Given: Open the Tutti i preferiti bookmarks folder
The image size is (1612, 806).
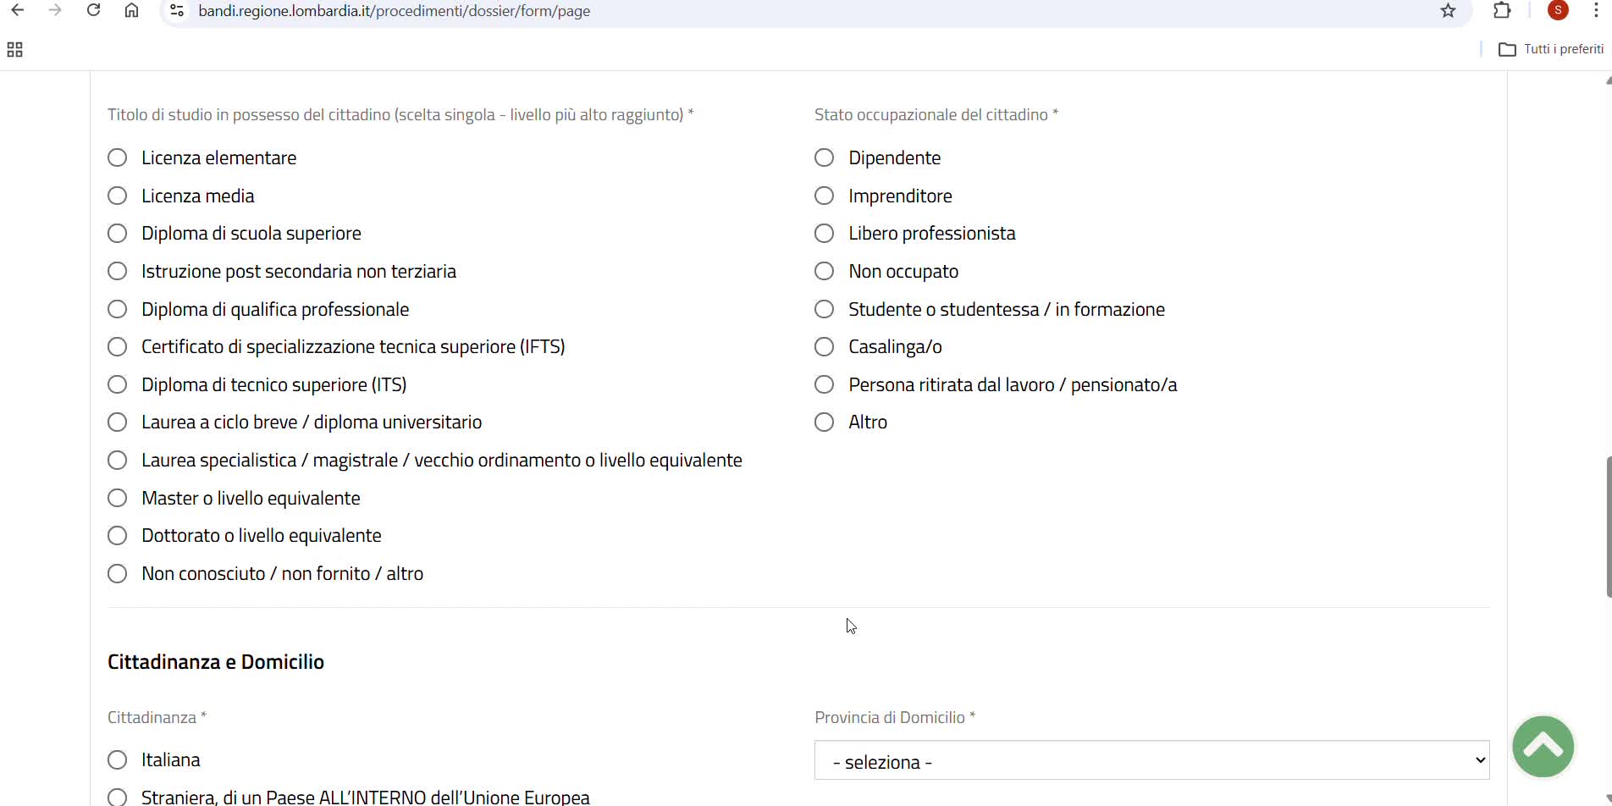Looking at the screenshot, I should click(1551, 49).
